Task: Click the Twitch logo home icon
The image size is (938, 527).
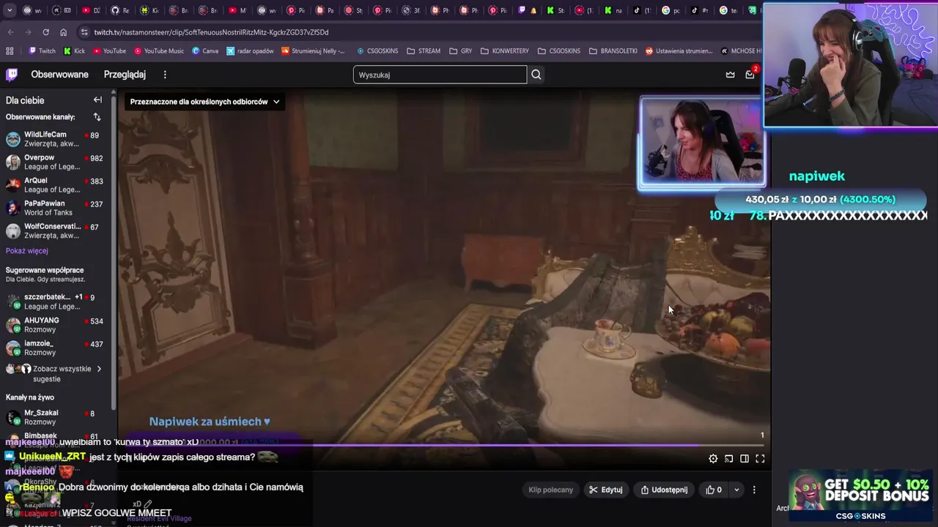Action: (12, 75)
